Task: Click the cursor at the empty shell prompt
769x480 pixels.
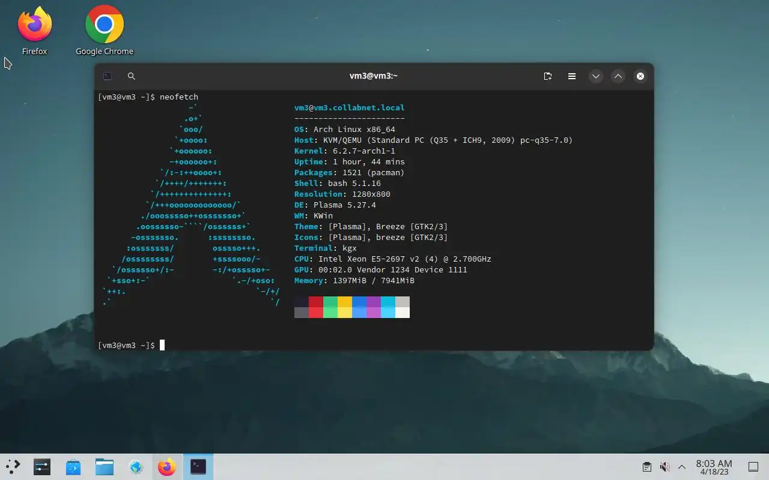Action: [162, 345]
